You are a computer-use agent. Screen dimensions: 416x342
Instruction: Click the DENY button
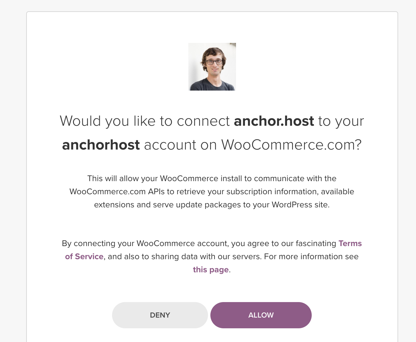pyautogui.click(x=160, y=315)
